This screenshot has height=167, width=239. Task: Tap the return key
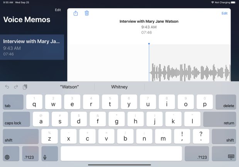pyautogui.click(x=219, y=119)
